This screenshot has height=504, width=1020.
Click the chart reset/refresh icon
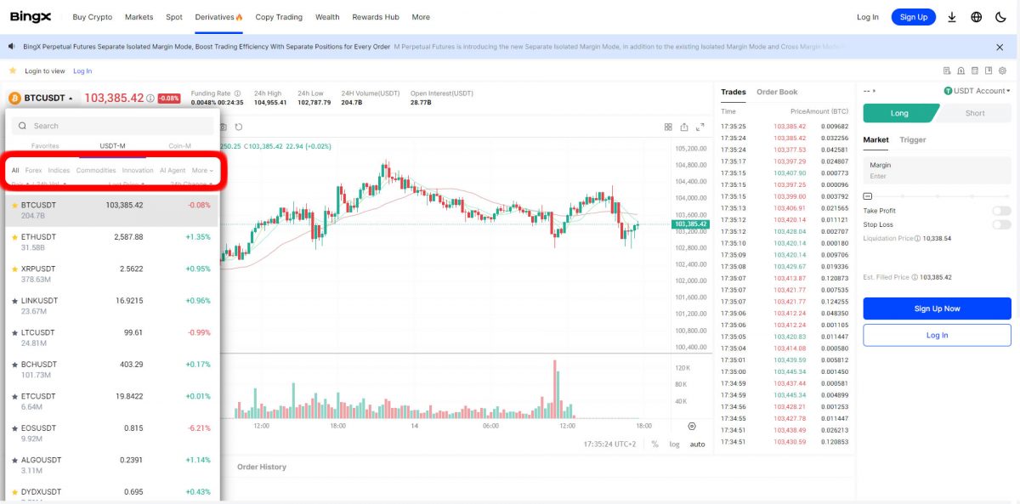(x=240, y=127)
